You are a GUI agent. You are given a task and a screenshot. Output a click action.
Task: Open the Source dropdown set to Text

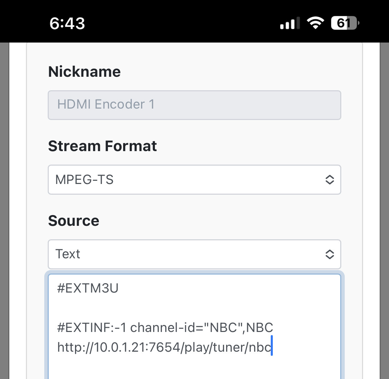pyautogui.click(x=187, y=254)
